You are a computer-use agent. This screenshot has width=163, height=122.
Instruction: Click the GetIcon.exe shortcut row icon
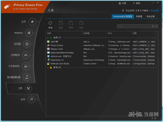[48, 56]
